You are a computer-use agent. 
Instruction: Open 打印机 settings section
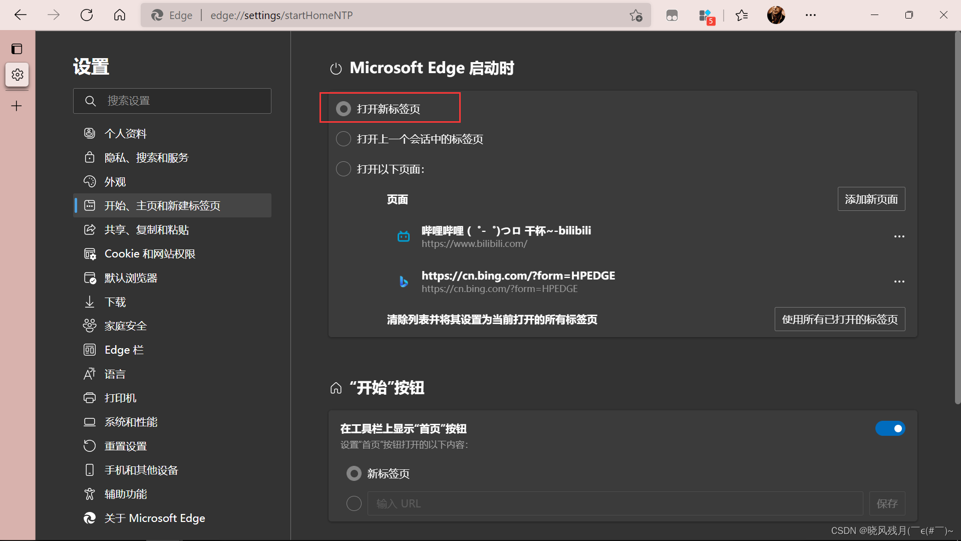point(172,398)
